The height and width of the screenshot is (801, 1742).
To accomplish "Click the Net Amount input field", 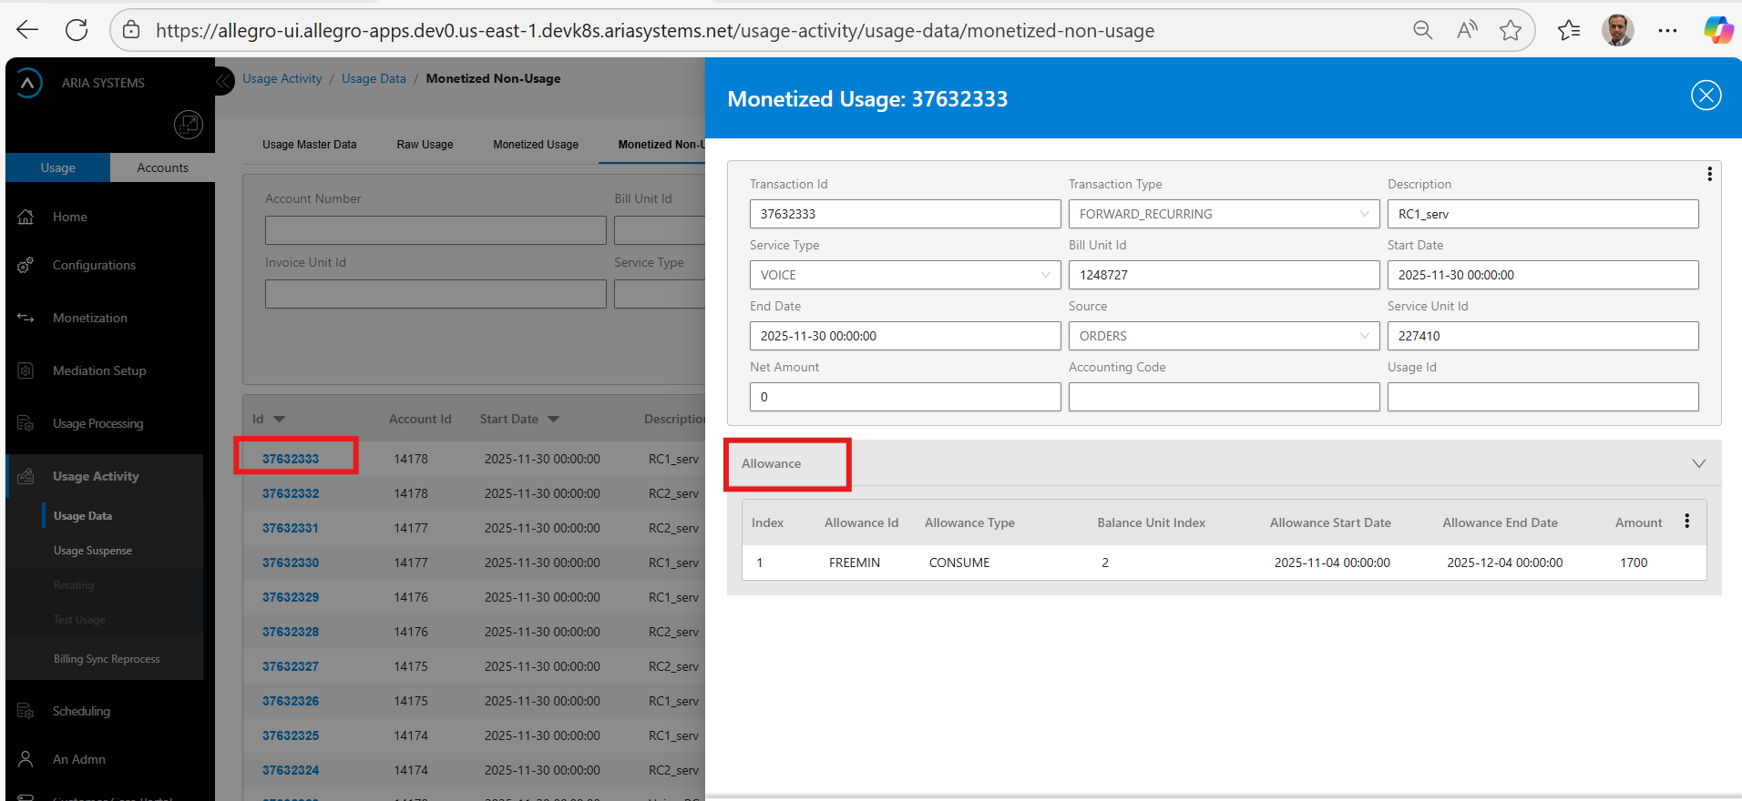I will point(905,397).
